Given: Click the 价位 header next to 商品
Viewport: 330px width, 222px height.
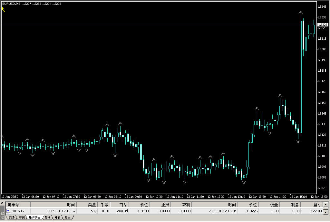Looking at the screenshot, I should pos(140,205).
